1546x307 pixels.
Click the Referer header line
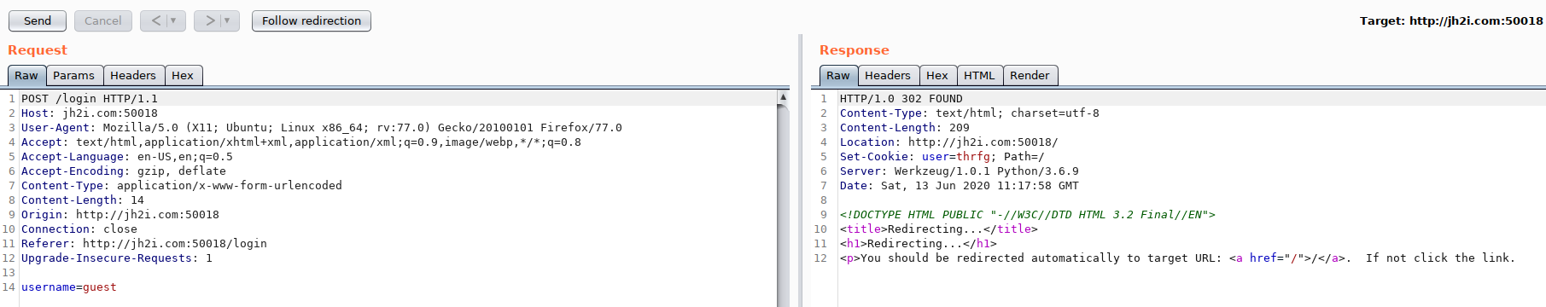point(144,244)
